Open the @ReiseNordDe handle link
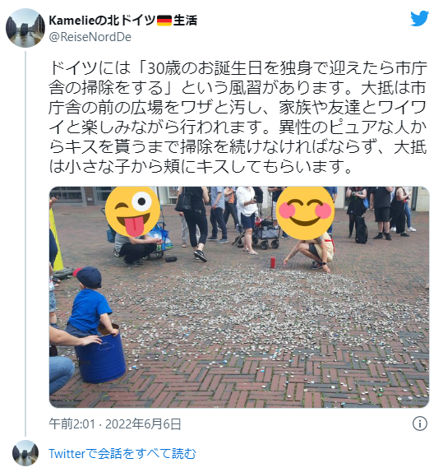The height and width of the screenshot is (472, 443). (x=90, y=37)
